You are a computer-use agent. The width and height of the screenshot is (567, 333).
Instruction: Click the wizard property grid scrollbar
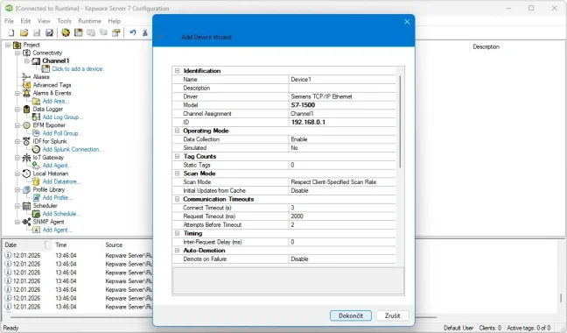point(400,122)
